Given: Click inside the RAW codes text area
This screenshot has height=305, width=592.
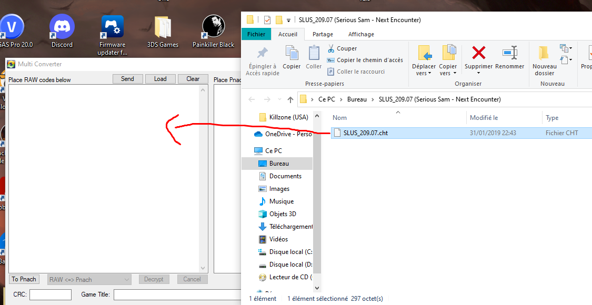Looking at the screenshot, I should (x=104, y=179).
